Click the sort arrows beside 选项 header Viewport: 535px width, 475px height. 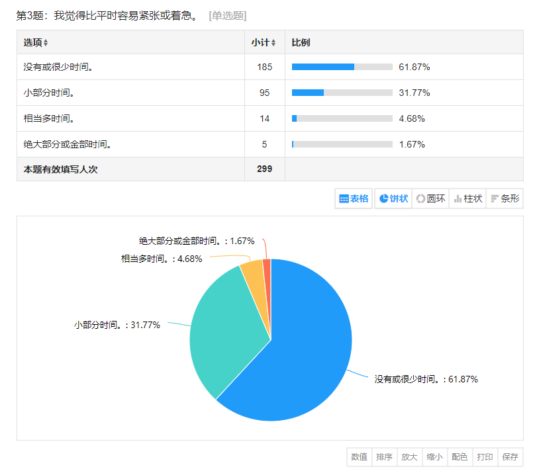click(46, 43)
